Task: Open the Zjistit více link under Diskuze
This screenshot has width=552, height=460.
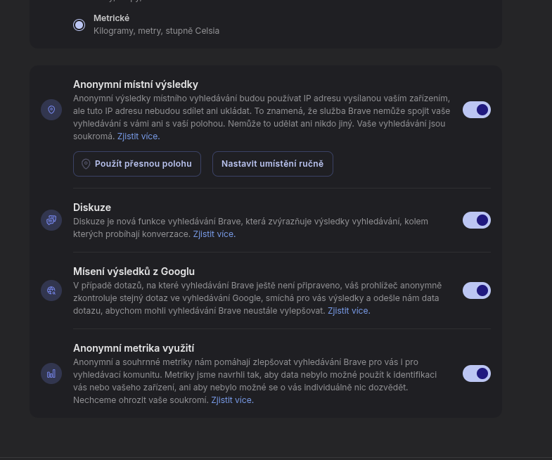Action: coord(214,234)
